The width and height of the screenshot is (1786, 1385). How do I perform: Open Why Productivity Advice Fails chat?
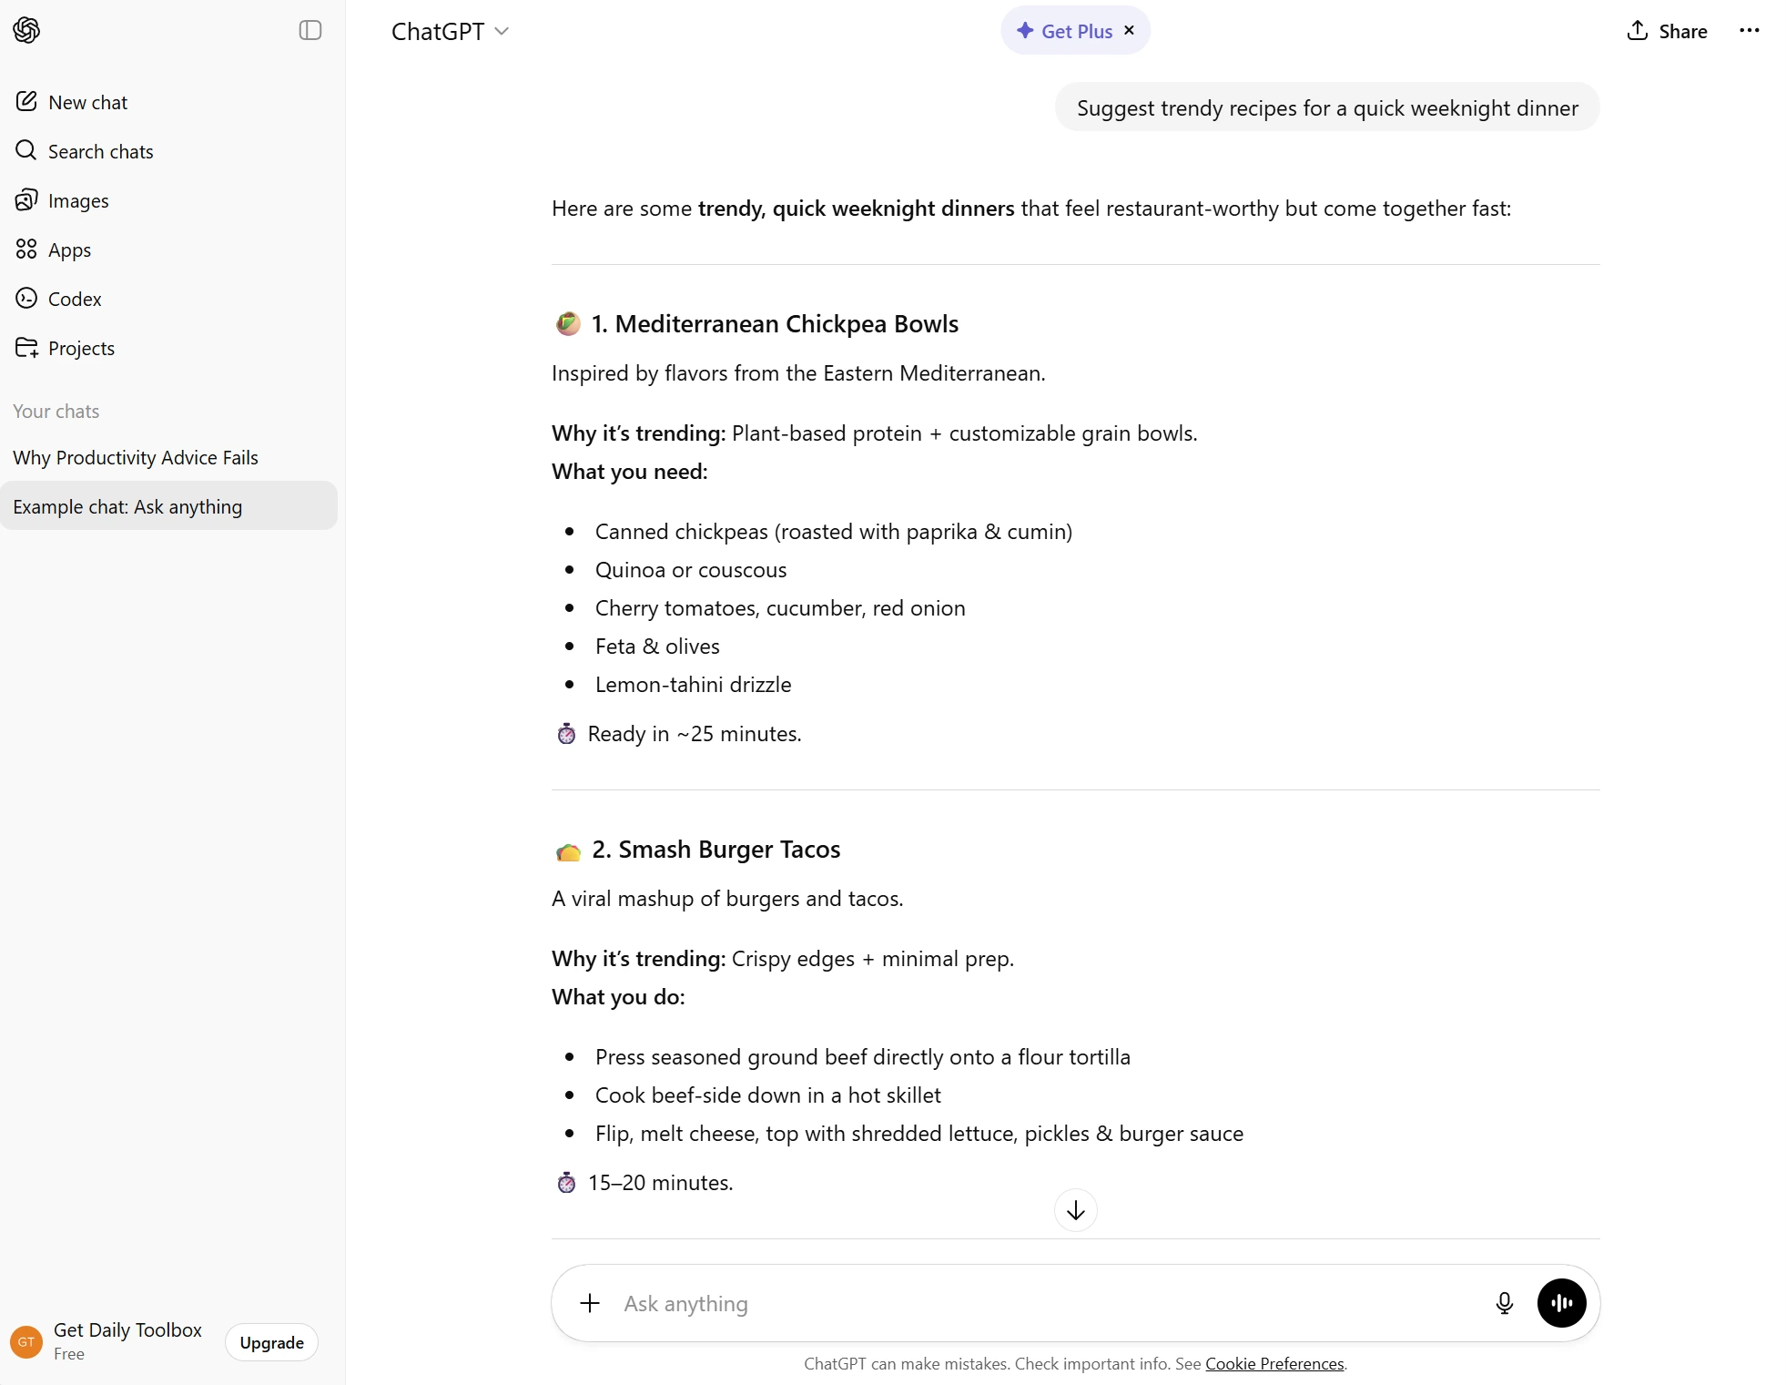(136, 457)
